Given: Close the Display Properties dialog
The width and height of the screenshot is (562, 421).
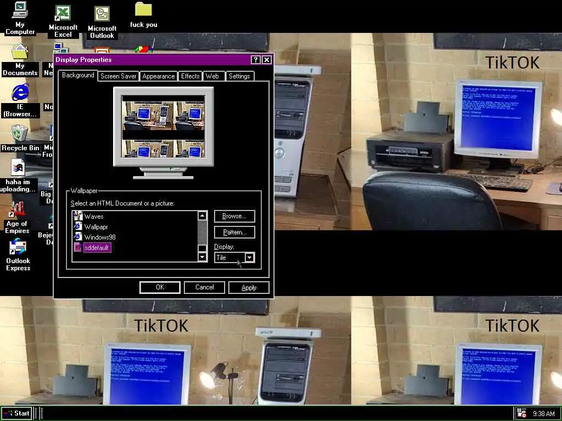Looking at the screenshot, I should pos(267,60).
